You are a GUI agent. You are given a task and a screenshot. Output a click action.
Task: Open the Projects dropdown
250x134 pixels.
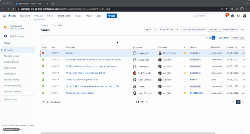[39, 16]
